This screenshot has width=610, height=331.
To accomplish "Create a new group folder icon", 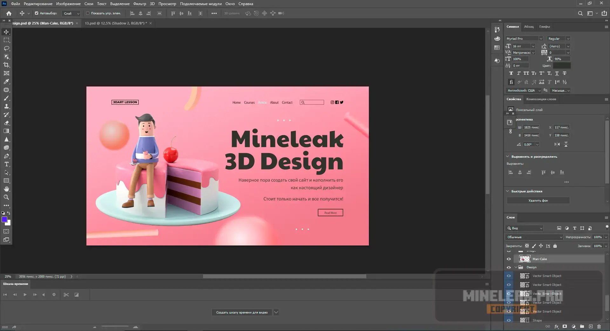I will (x=582, y=327).
